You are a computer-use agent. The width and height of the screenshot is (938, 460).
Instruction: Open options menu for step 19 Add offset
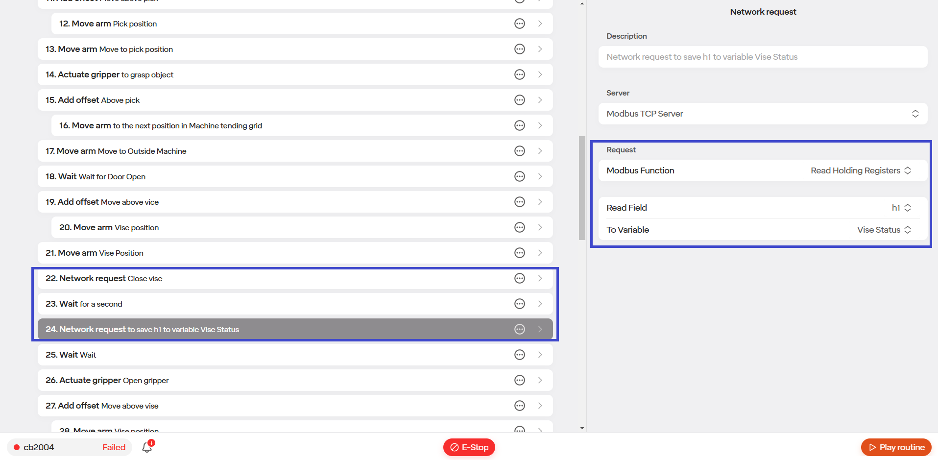click(x=520, y=202)
